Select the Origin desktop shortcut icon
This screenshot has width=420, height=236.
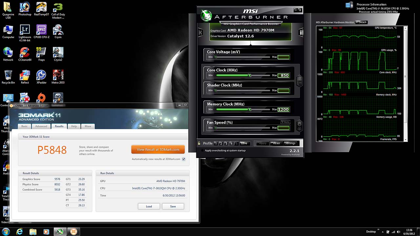click(41, 98)
